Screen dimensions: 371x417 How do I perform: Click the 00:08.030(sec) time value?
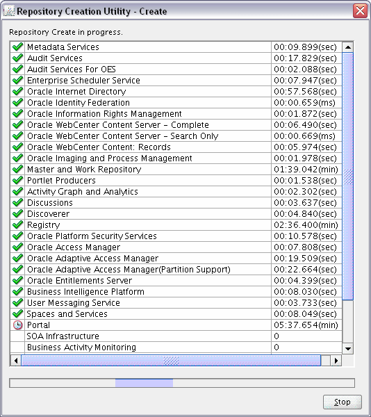tap(306, 292)
